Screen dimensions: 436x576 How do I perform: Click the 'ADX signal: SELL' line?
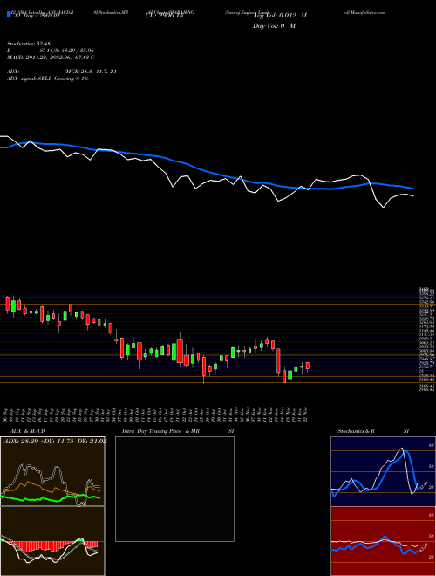click(x=48, y=79)
